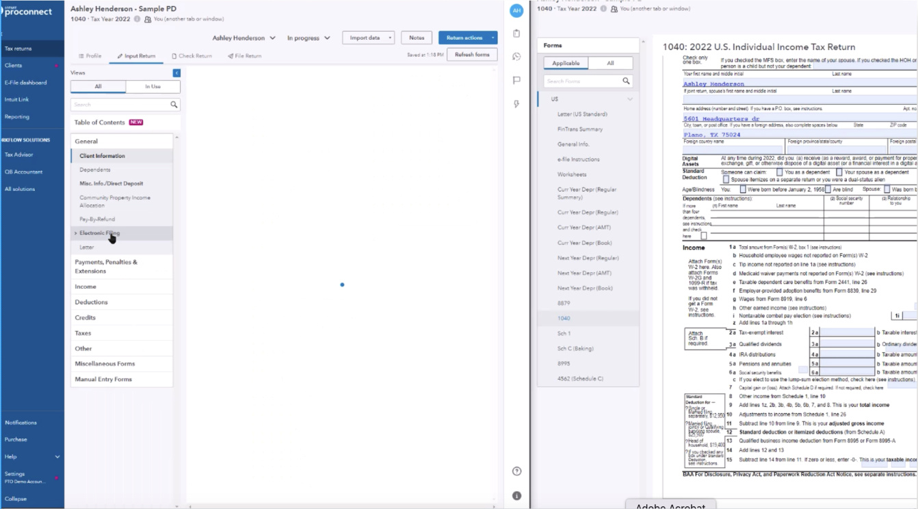Click the magnifier icon in the Views search box
918x509 pixels.
click(174, 105)
